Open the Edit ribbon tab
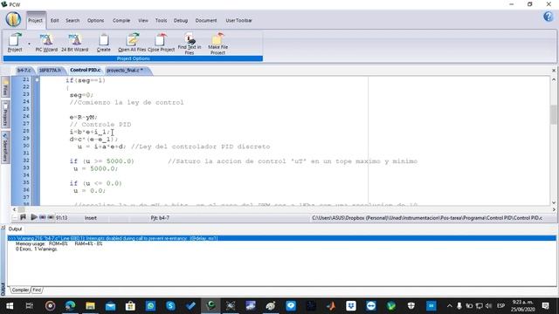The height and width of the screenshot is (314, 559). pos(54,20)
